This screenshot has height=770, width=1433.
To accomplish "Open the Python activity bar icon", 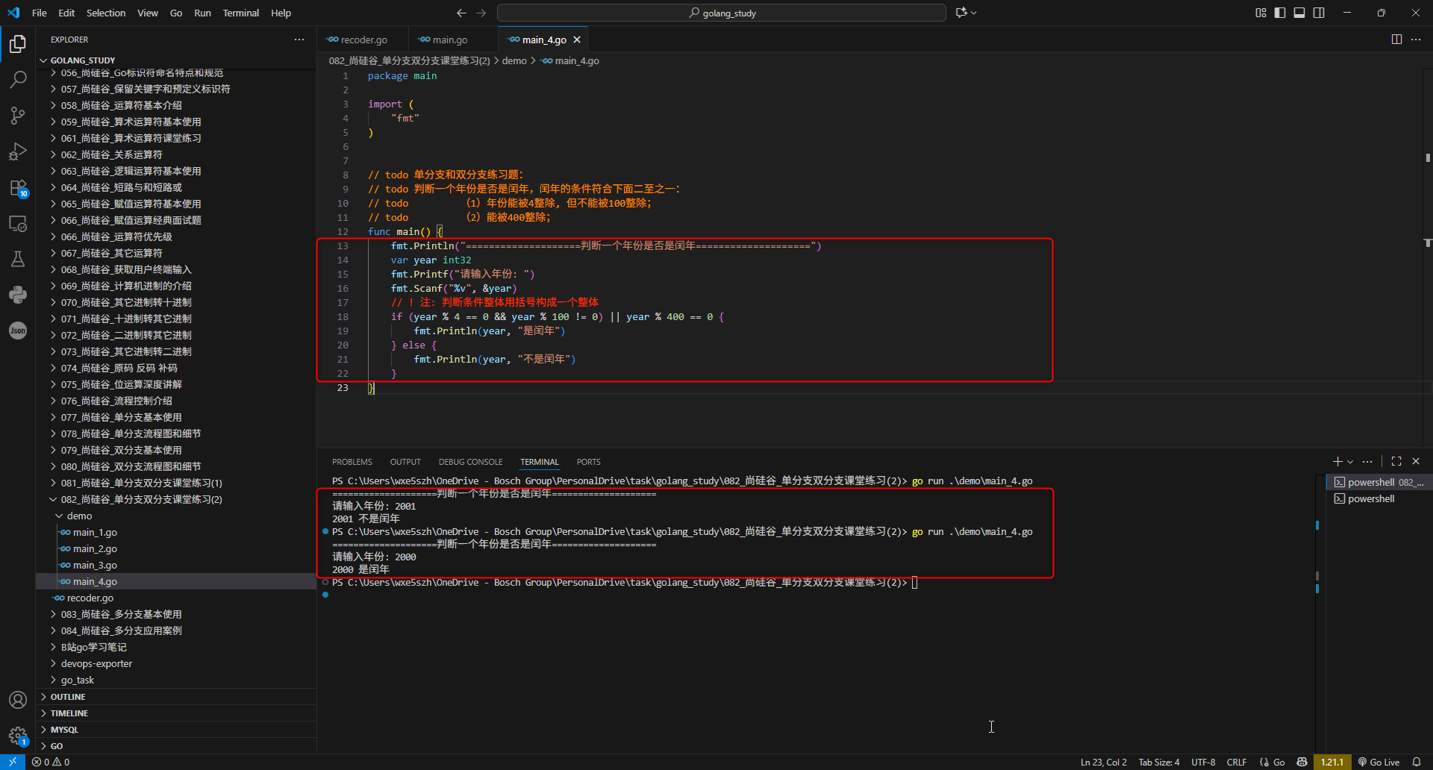I will (18, 295).
